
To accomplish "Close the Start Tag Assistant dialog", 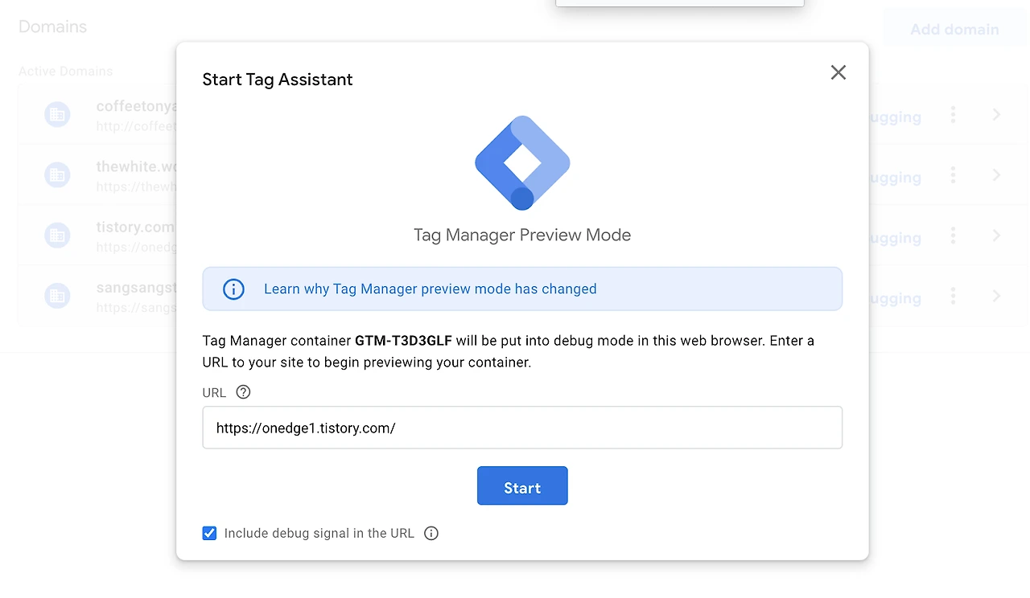I will point(838,72).
